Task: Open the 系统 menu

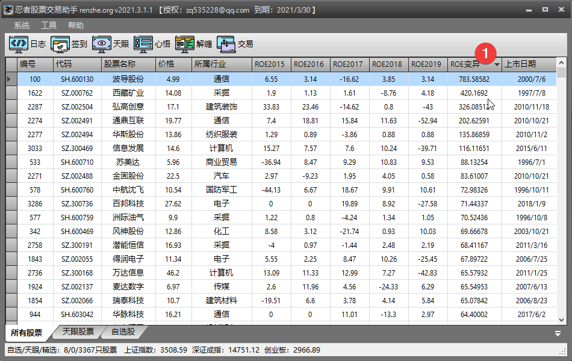Action: 22,25
